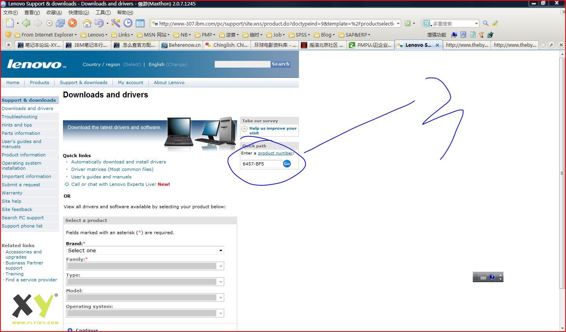Open the magic wand tool icon
This screenshot has width=566, height=332.
point(116,23)
